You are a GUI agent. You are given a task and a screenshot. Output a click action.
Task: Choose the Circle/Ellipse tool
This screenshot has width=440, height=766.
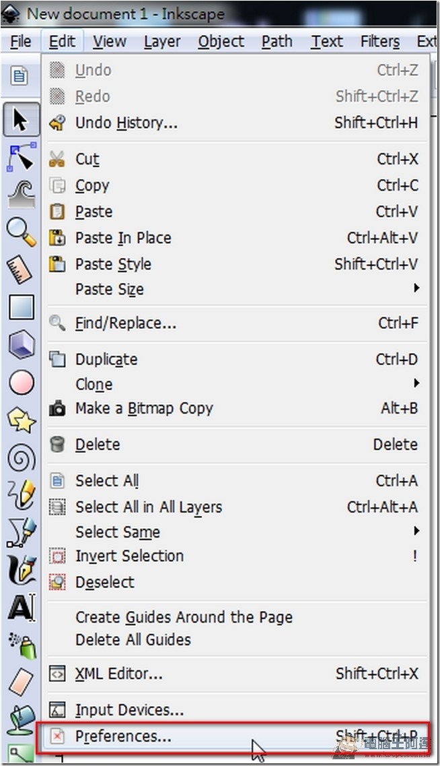pyautogui.click(x=21, y=382)
